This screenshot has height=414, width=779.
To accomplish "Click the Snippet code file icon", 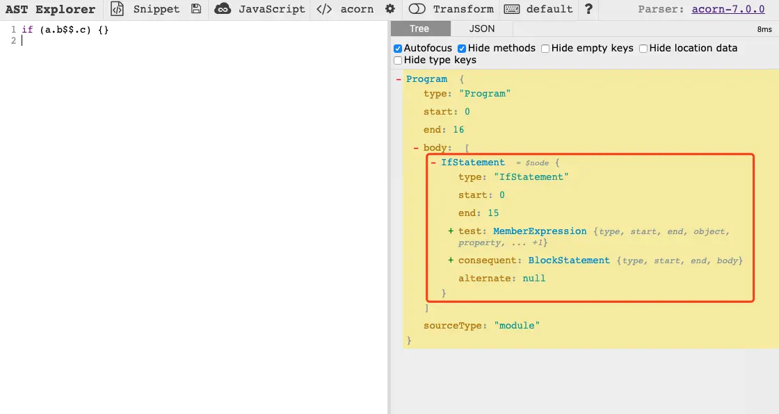I will click(118, 9).
